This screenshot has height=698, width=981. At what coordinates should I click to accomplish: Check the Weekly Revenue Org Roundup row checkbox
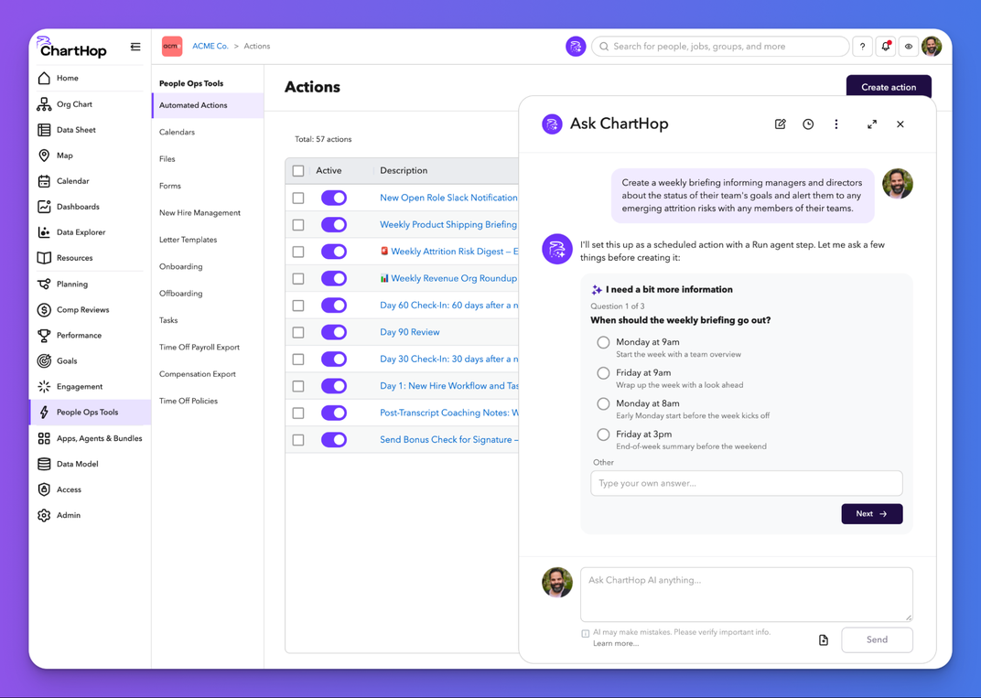click(x=298, y=279)
